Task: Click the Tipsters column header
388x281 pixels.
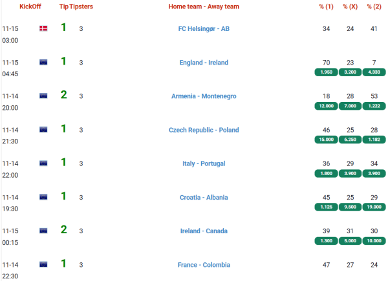Action: point(81,6)
